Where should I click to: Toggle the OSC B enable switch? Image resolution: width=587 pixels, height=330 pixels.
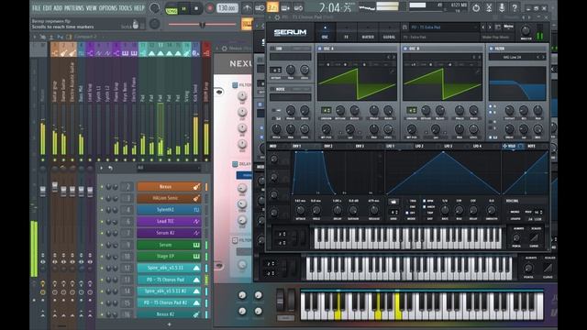point(405,49)
